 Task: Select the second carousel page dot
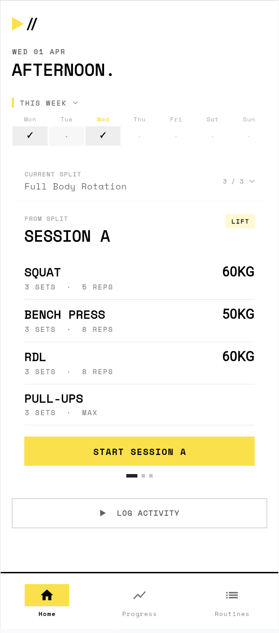coord(143,476)
